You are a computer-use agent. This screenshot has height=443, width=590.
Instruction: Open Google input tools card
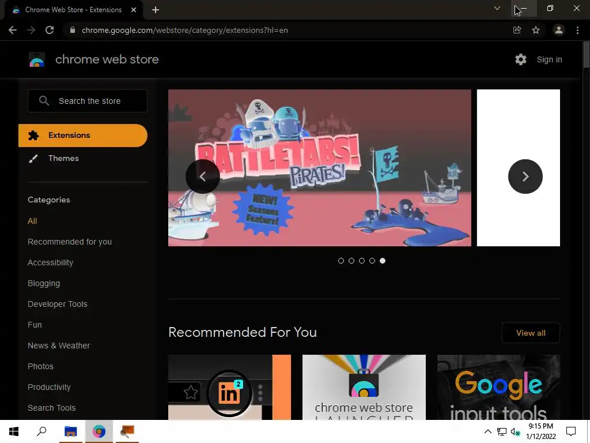pyautogui.click(x=498, y=387)
